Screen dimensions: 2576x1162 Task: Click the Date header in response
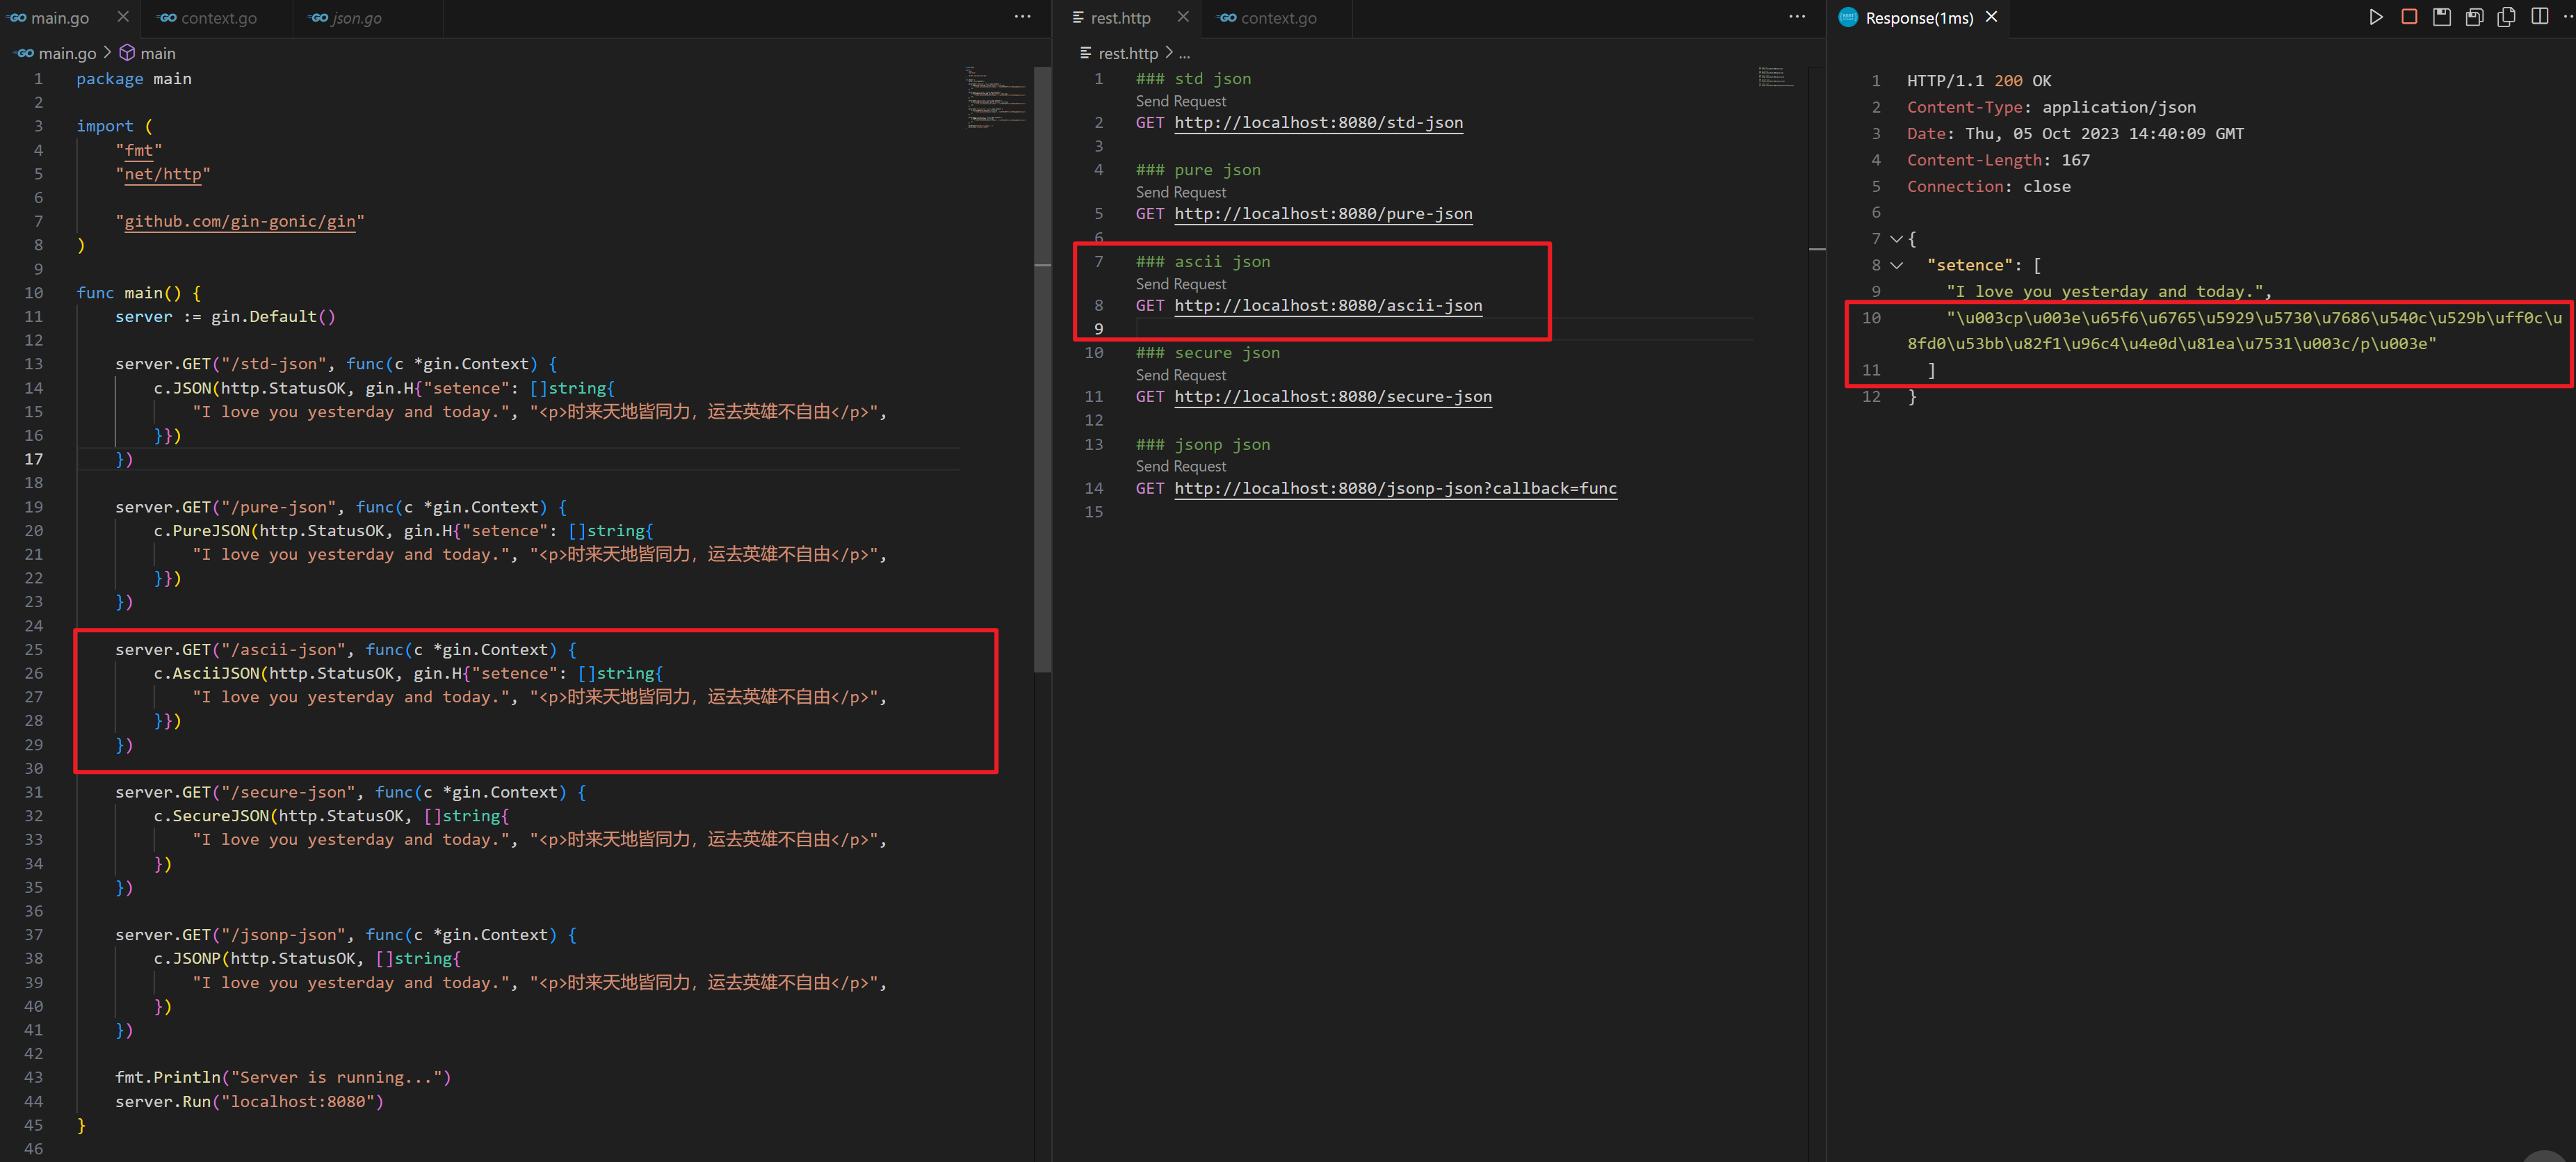[x=2075, y=134]
